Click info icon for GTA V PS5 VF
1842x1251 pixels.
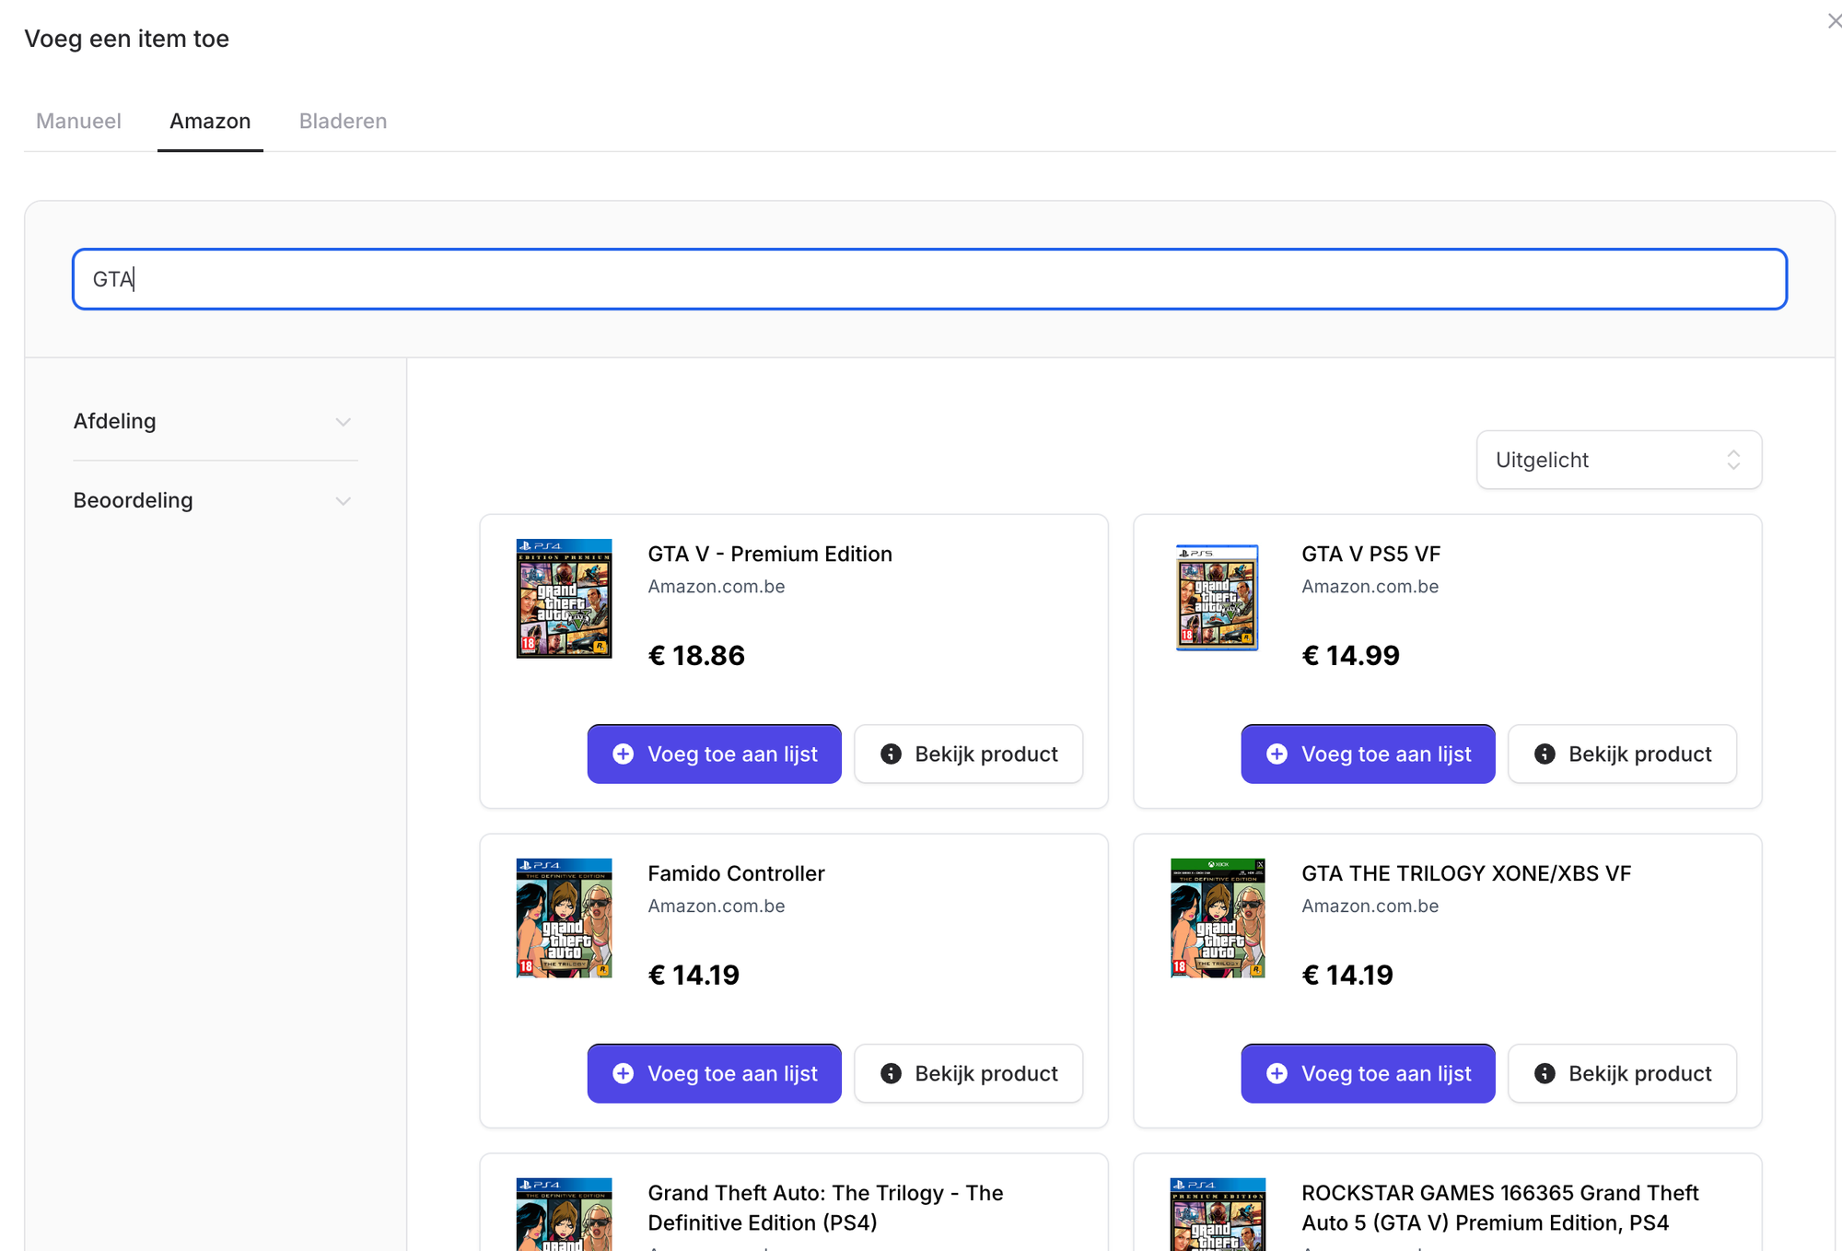pyautogui.click(x=1545, y=754)
